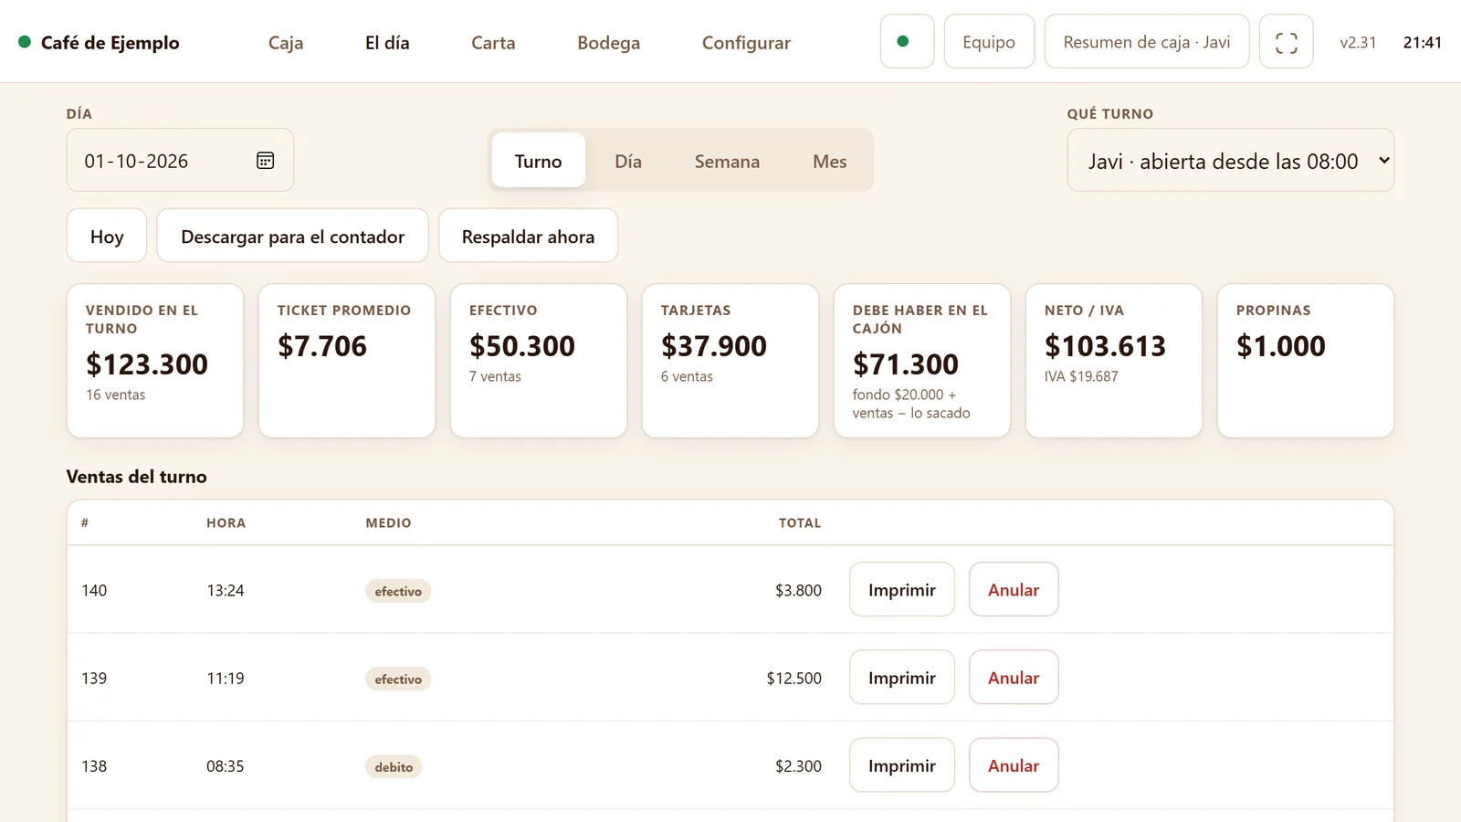Viewport: 1461px width, 822px height.
Task: Switch to the Semana view tab
Action: (727, 161)
